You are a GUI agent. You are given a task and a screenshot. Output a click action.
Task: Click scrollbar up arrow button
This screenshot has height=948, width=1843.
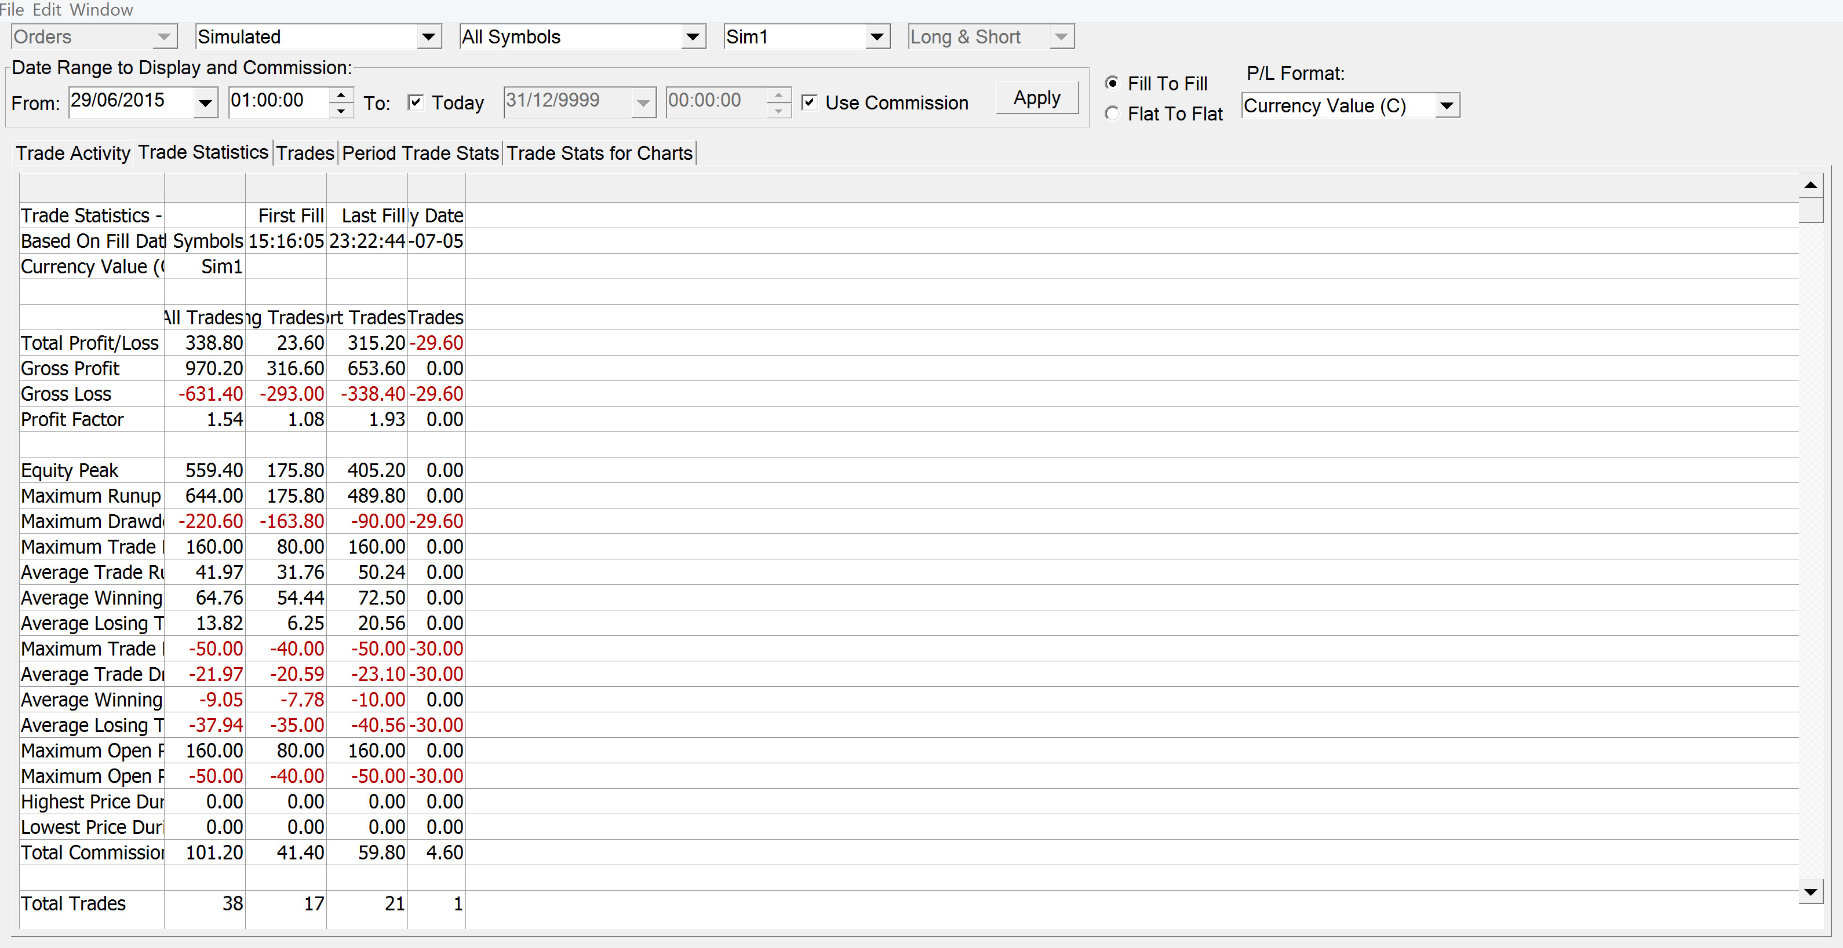pyautogui.click(x=1811, y=185)
